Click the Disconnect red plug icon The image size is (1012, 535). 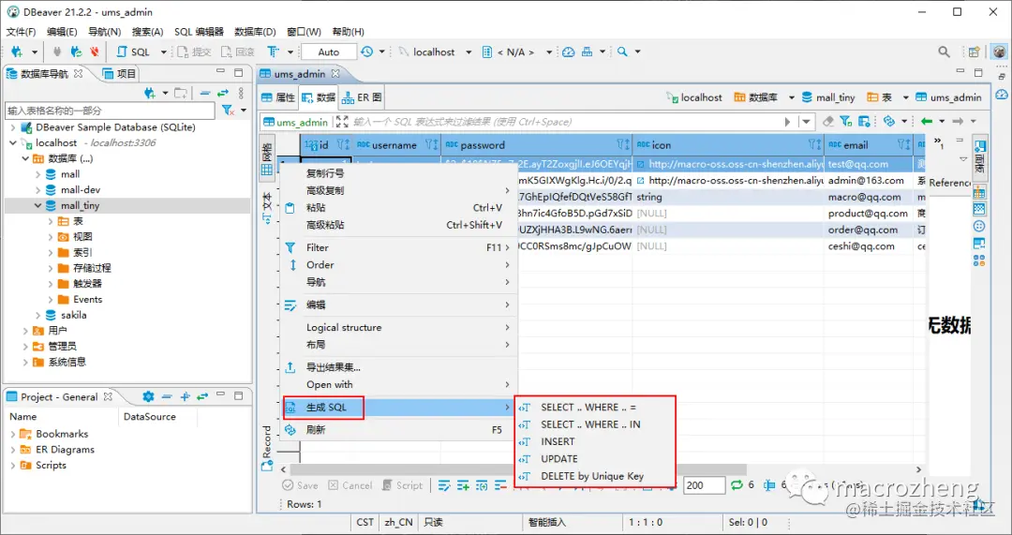coord(95,52)
